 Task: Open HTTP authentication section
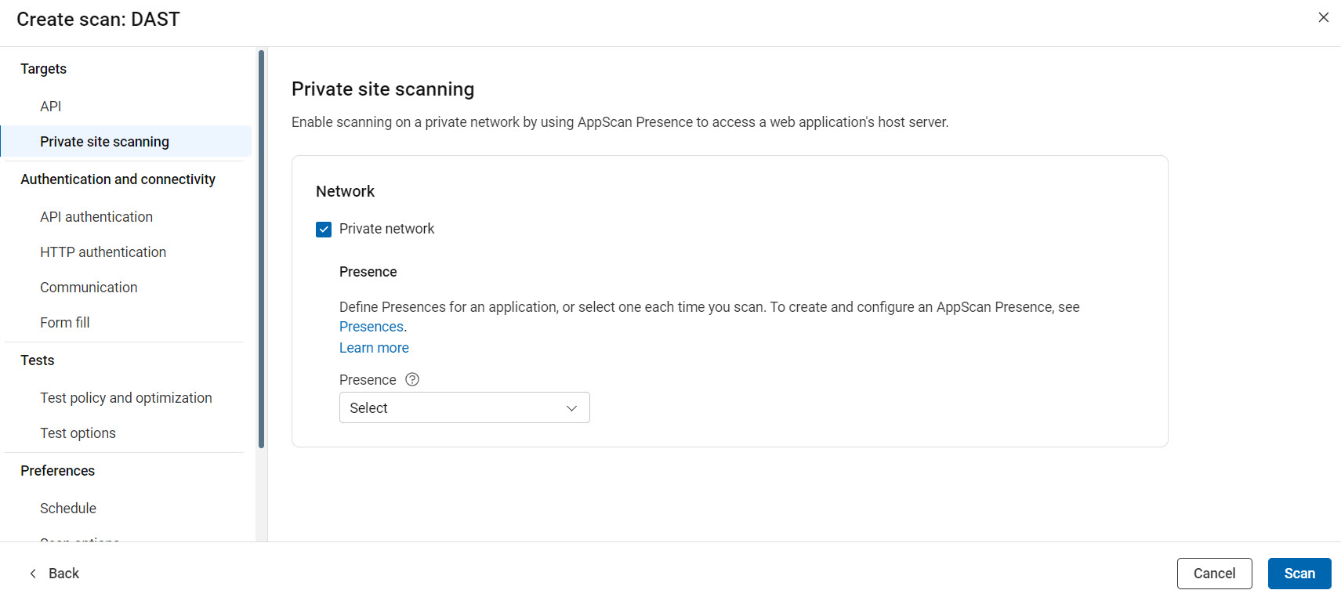pos(103,252)
